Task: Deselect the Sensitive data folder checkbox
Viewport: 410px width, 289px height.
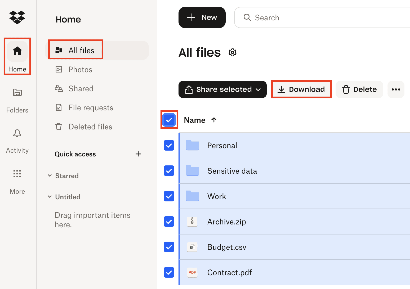Action: [169, 171]
